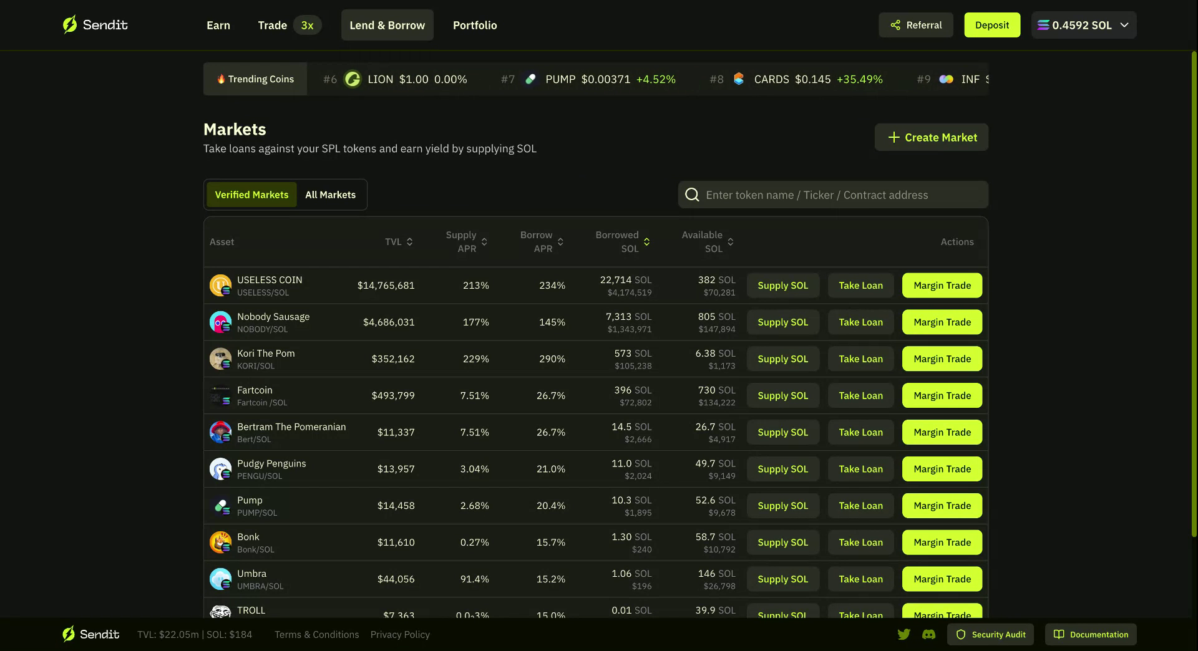The height and width of the screenshot is (651, 1198).
Task: Click the Bonk token icon
Action: coord(220,542)
